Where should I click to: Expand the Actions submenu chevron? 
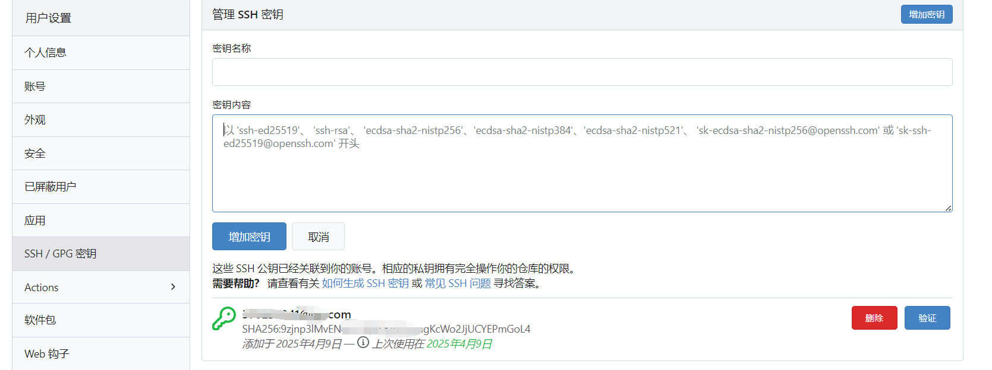point(173,287)
